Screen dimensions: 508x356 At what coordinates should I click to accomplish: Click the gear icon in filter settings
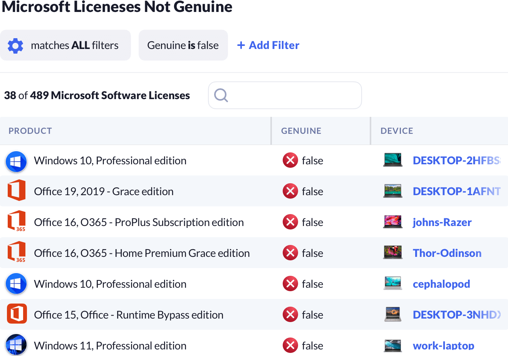pos(15,46)
